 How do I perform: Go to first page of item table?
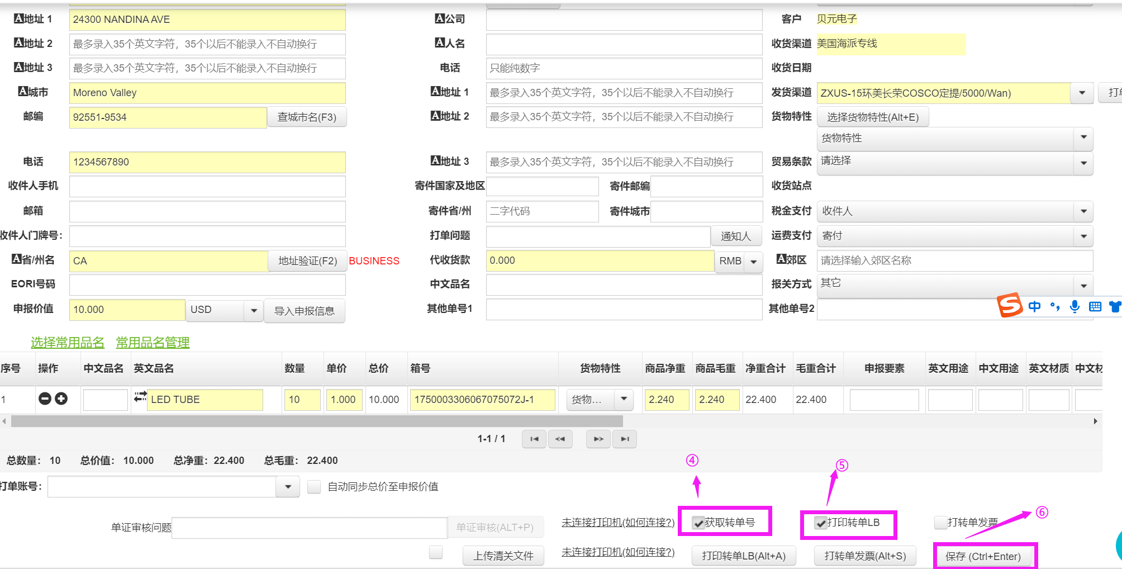click(x=534, y=439)
